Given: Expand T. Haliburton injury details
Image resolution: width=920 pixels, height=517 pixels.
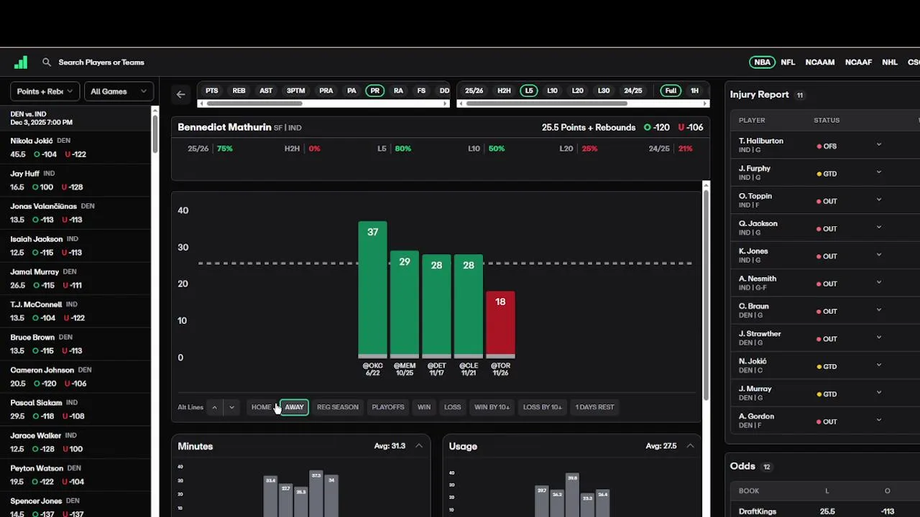Looking at the screenshot, I should (x=878, y=145).
